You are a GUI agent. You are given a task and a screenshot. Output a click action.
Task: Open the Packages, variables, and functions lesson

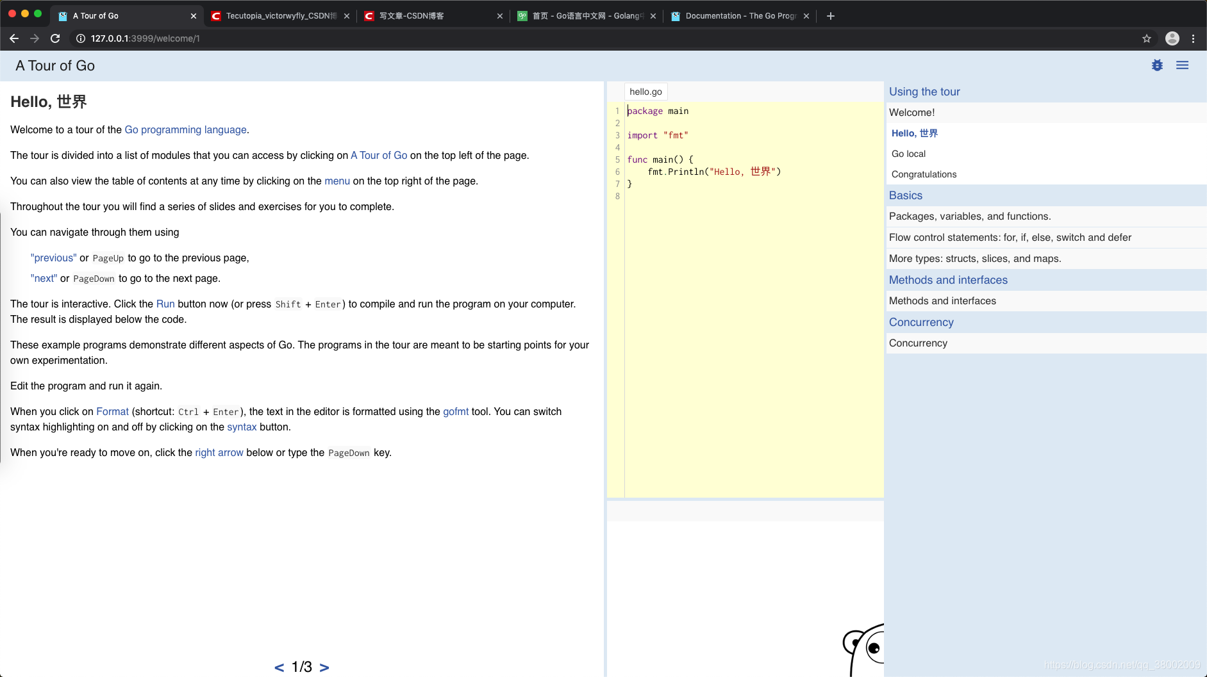click(x=969, y=216)
